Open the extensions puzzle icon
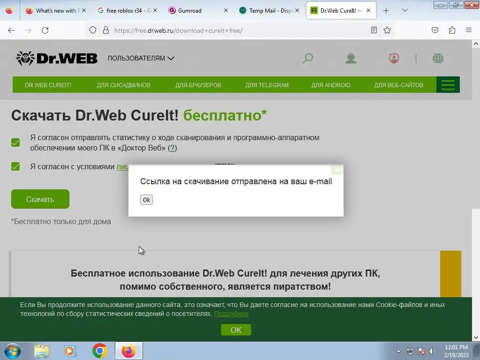The width and height of the screenshot is (480, 360). tap(452, 30)
